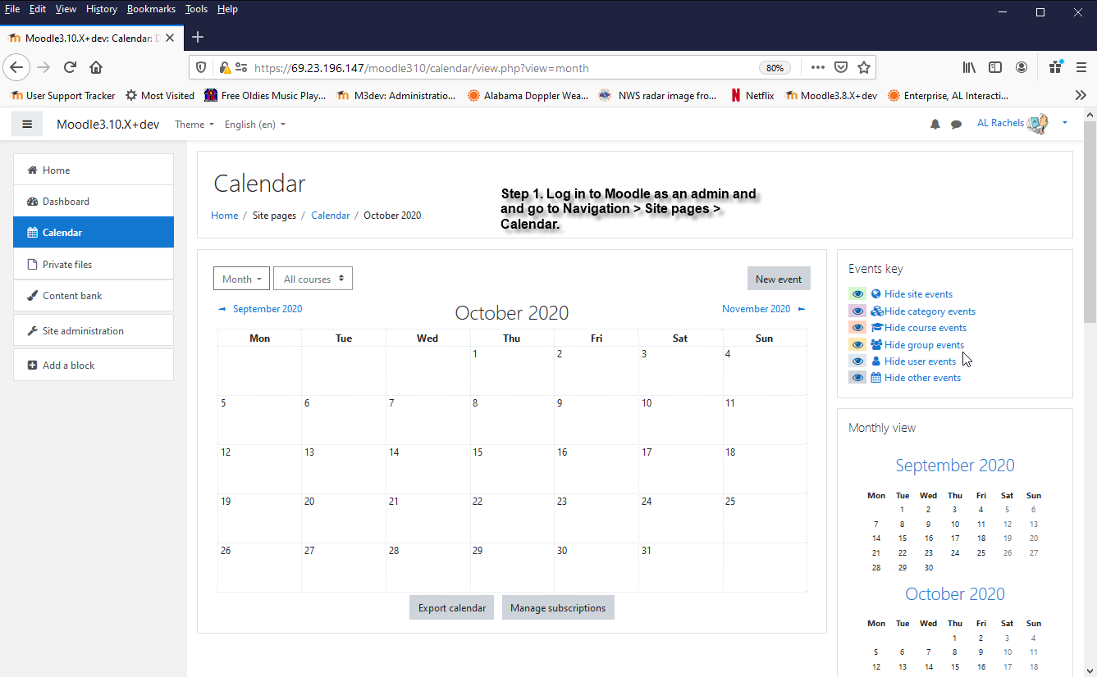Image resolution: width=1097 pixels, height=677 pixels.
Task: Follow the Home breadcrumb link
Action: pos(224,216)
